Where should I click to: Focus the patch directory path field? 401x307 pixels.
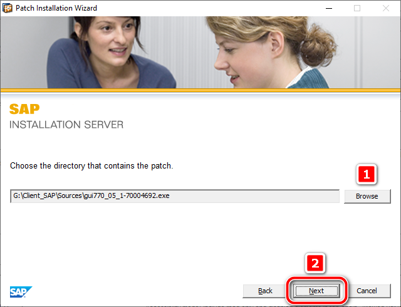(x=175, y=196)
